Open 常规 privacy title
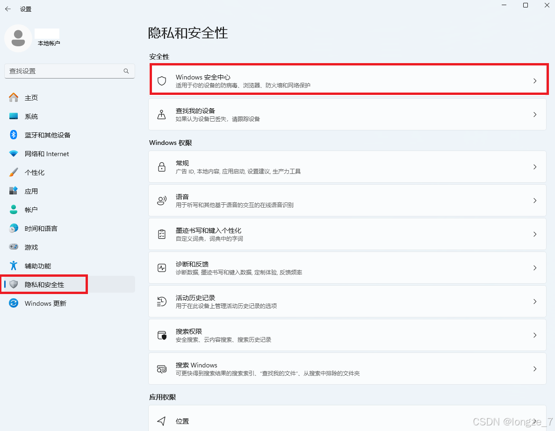 (182, 163)
